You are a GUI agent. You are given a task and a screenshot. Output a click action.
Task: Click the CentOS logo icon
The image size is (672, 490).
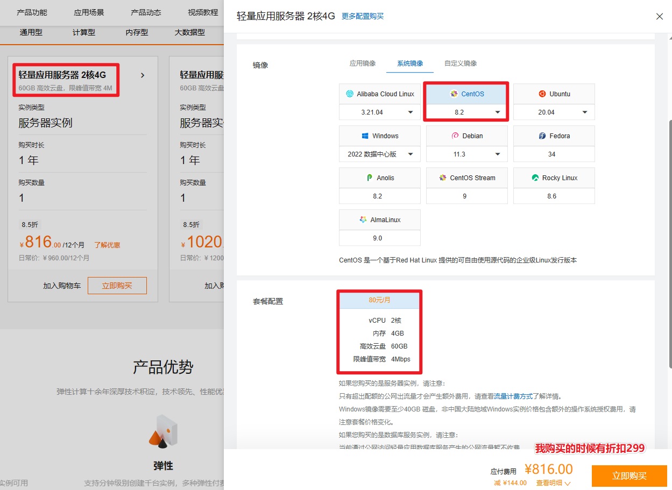click(x=454, y=94)
